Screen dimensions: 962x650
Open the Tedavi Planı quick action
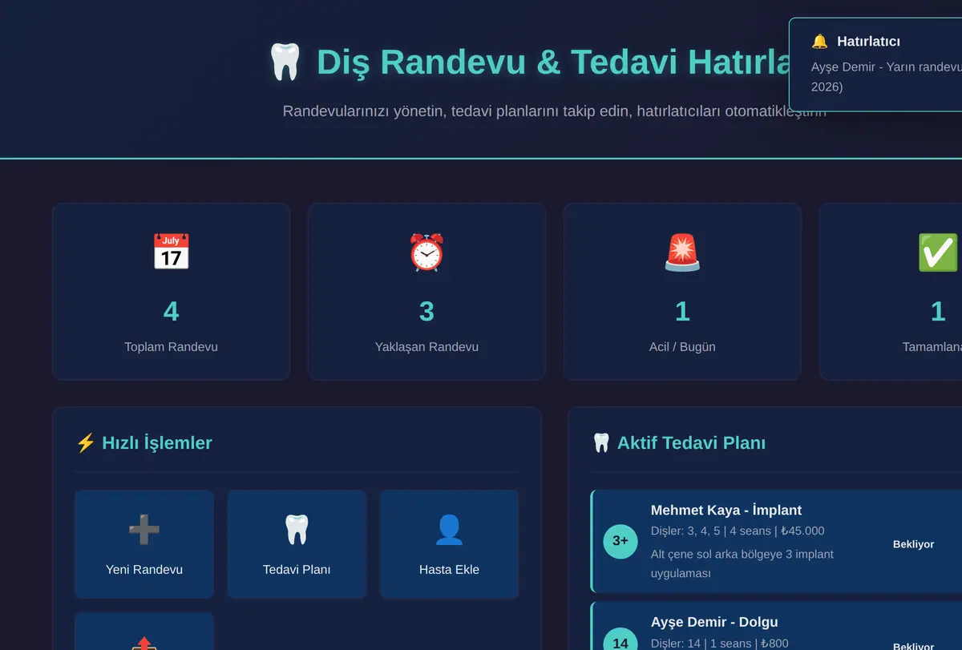pyautogui.click(x=297, y=544)
